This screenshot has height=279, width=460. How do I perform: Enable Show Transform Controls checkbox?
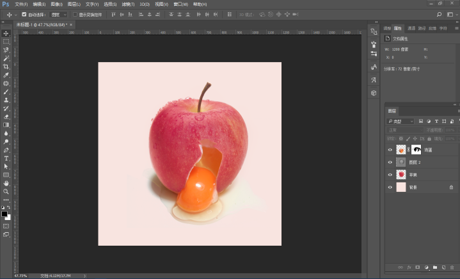[75, 14]
